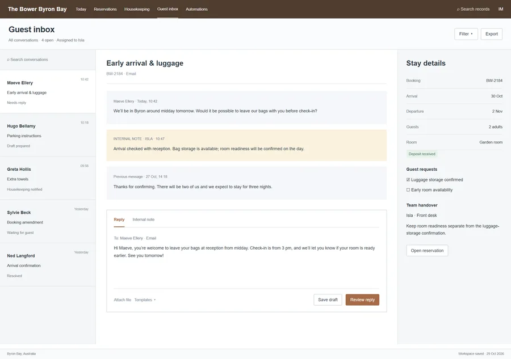Click the previous message from 27 Oct
The image size is (511, 359).
point(246,183)
